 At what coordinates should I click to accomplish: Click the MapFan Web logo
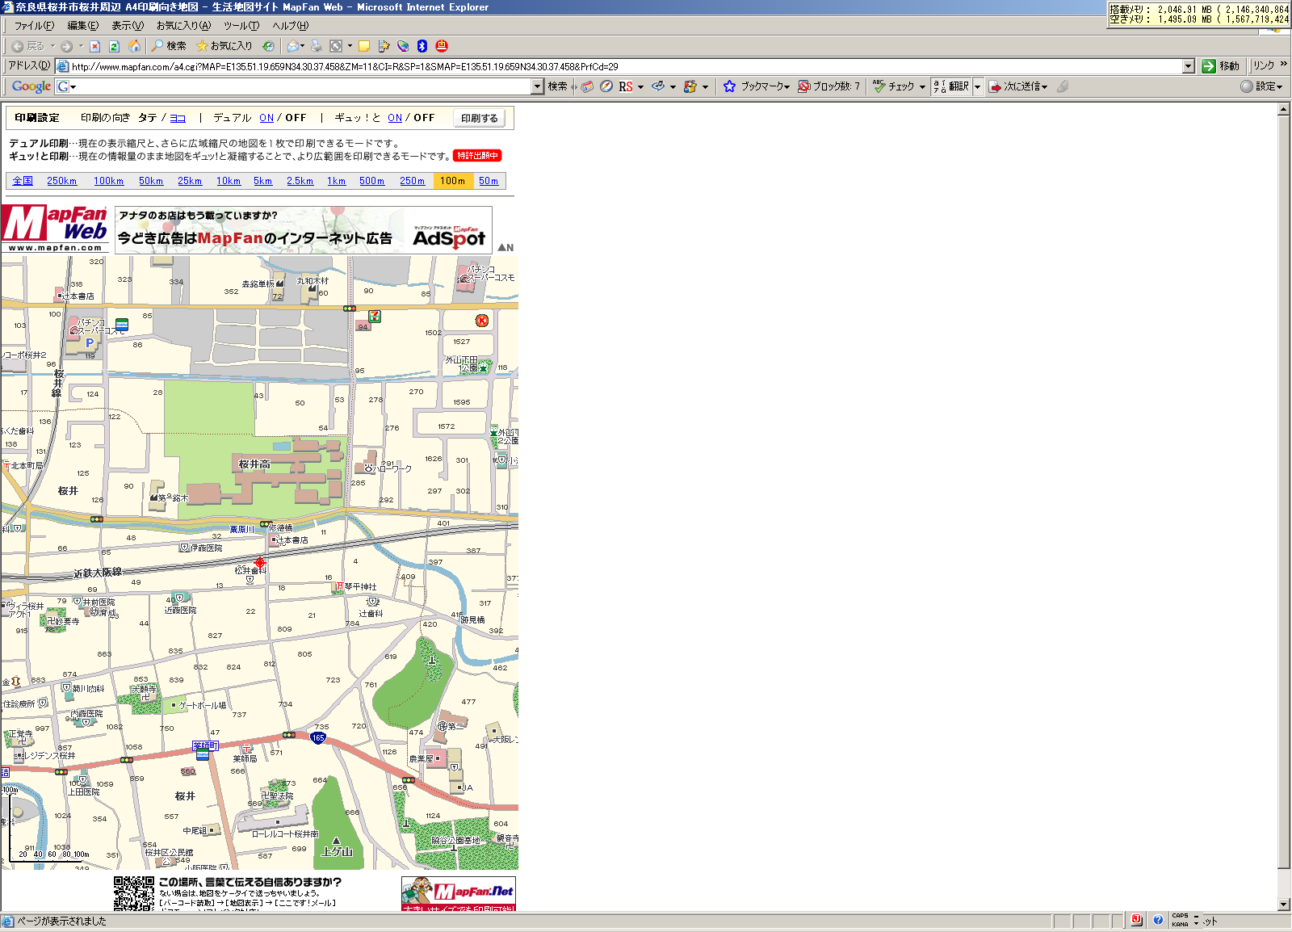coord(55,229)
